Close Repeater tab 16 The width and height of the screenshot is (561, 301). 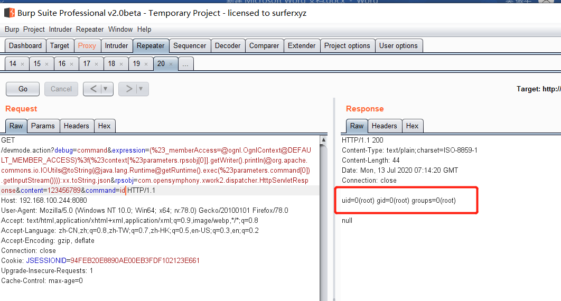[71, 64]
